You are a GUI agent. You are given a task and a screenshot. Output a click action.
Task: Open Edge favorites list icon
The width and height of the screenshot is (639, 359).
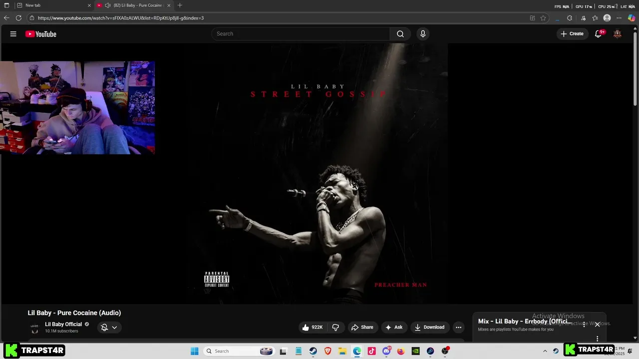595,18
